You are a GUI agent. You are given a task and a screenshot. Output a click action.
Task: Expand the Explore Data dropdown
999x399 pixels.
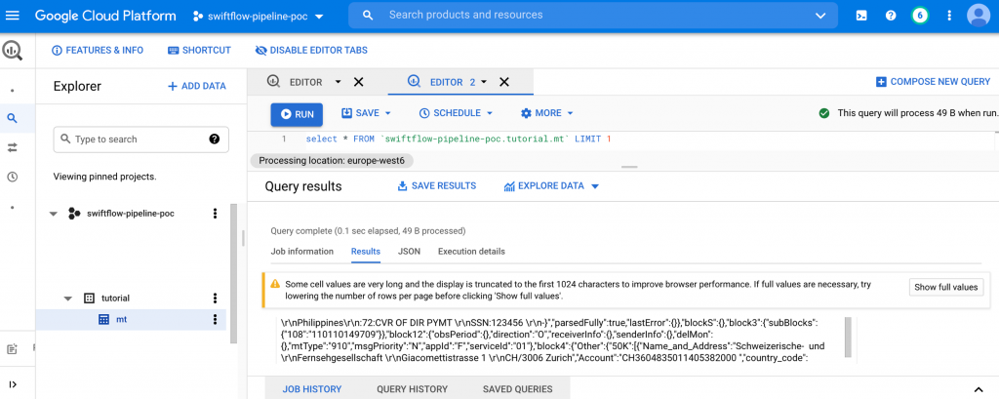(551, 186)
